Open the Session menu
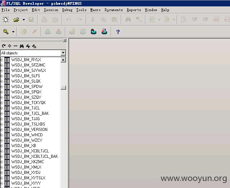230x188 pixels. tap(51, 10)
